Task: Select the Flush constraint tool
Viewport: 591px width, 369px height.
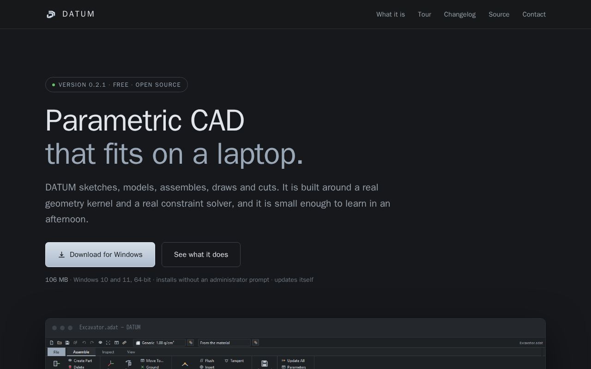Action: (207, 361)
